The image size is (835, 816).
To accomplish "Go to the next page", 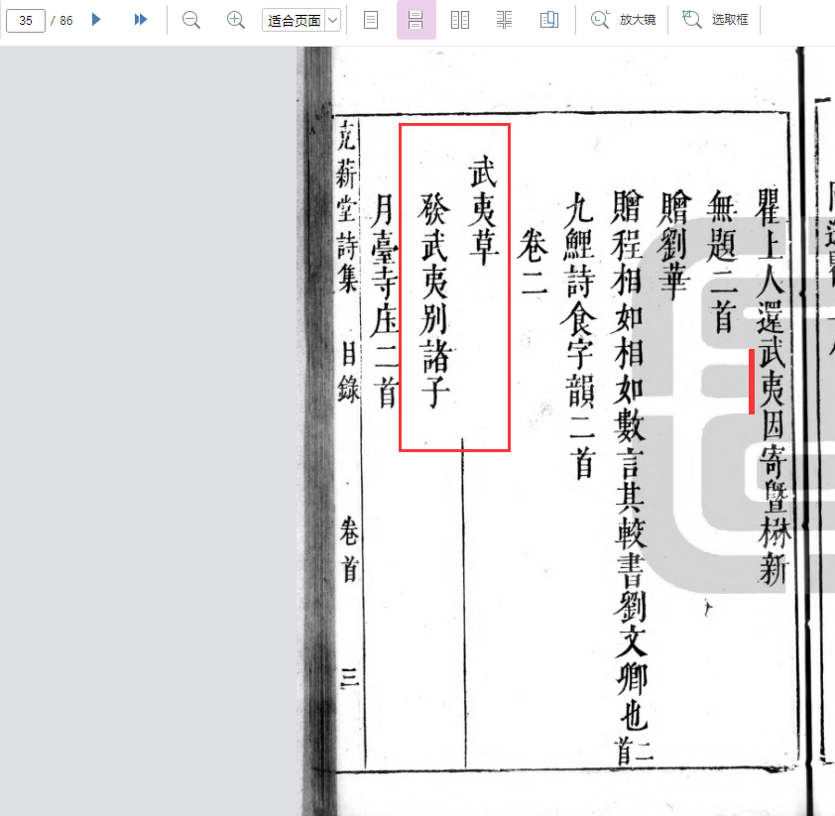I will (x=96, y=20).
